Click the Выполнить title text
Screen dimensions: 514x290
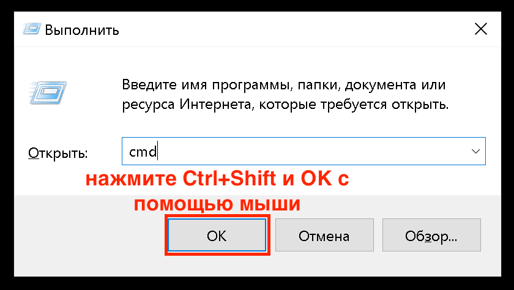click(x=82, y=30)
